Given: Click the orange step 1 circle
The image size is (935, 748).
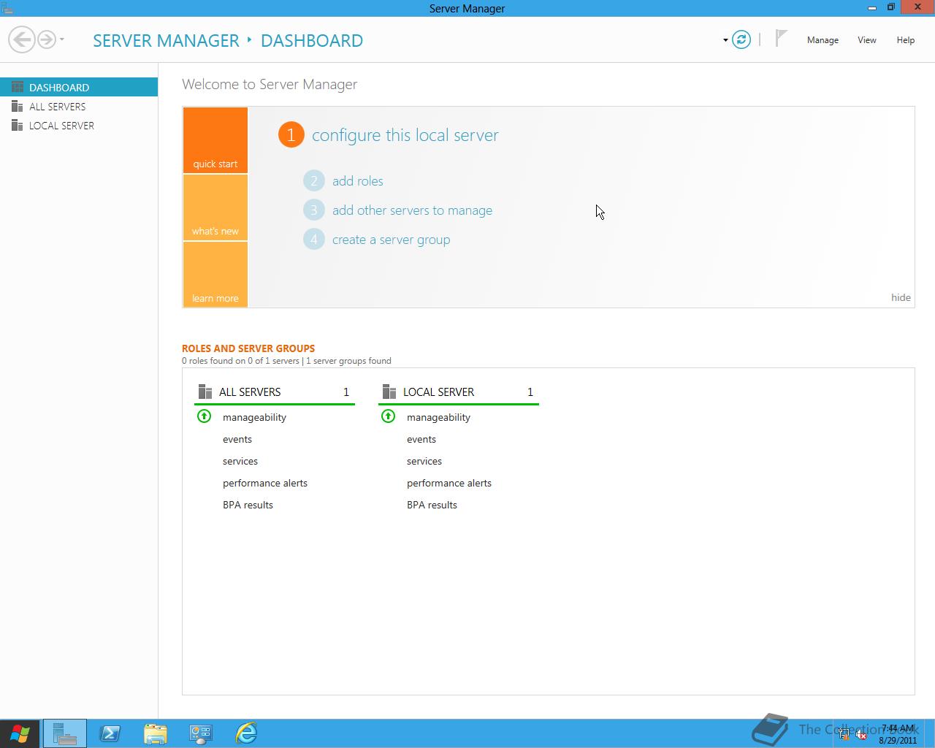Looking at the screenshot, I should click(291, 134).
